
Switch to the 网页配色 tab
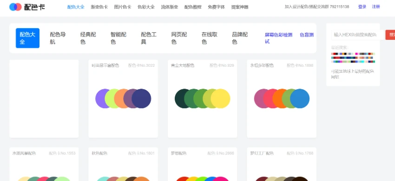(x=179, y=38)
